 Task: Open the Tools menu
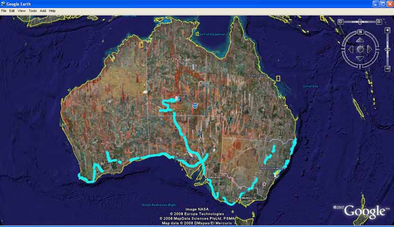(33, 10)
